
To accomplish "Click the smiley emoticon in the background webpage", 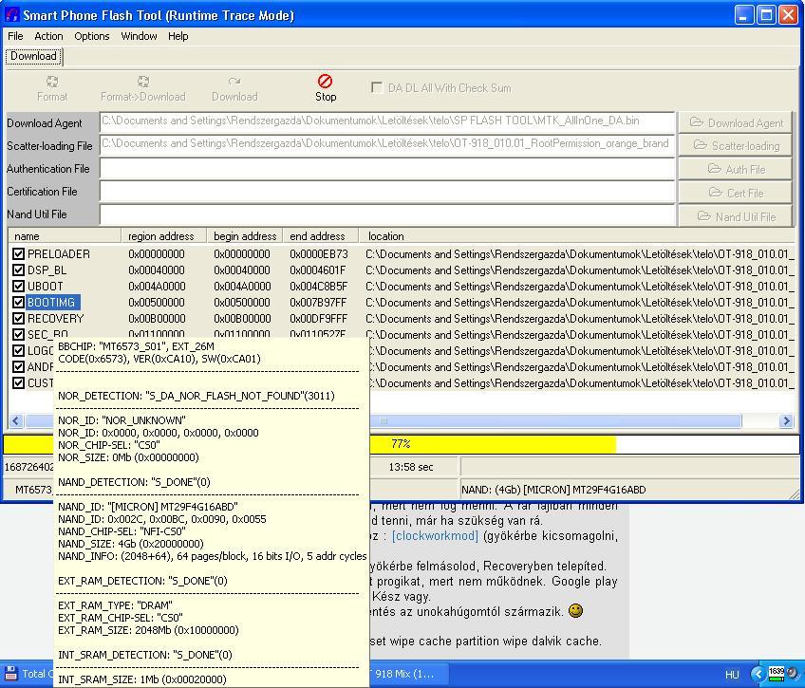I will [576, 610].
